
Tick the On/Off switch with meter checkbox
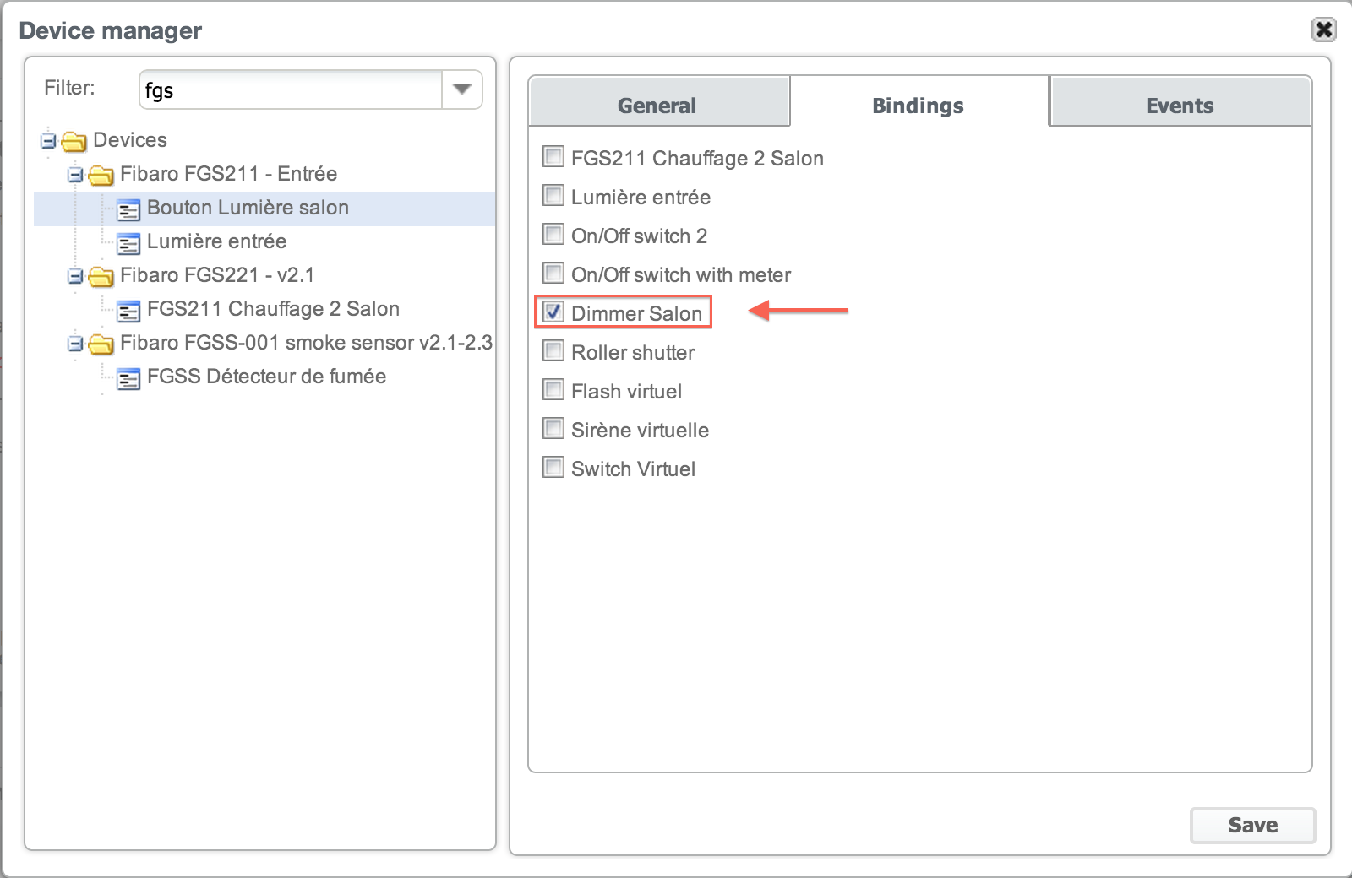coord(553,273)
